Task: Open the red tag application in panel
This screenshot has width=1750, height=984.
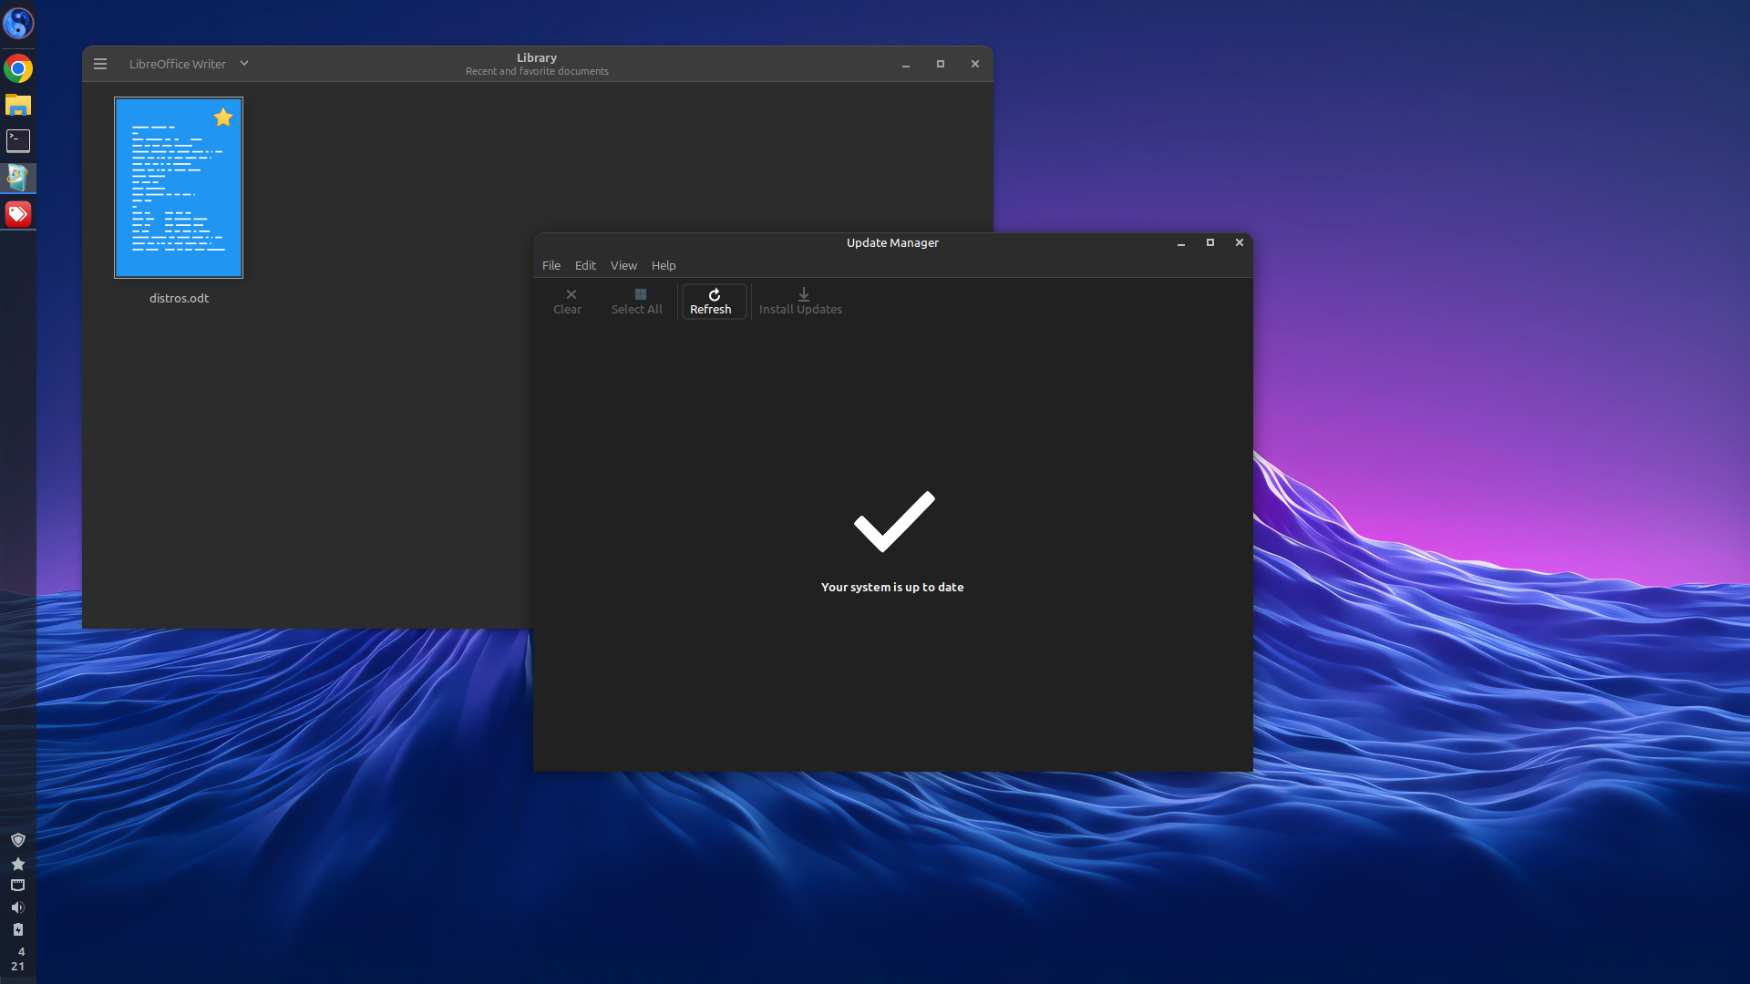Action: [x=18, y=214]
